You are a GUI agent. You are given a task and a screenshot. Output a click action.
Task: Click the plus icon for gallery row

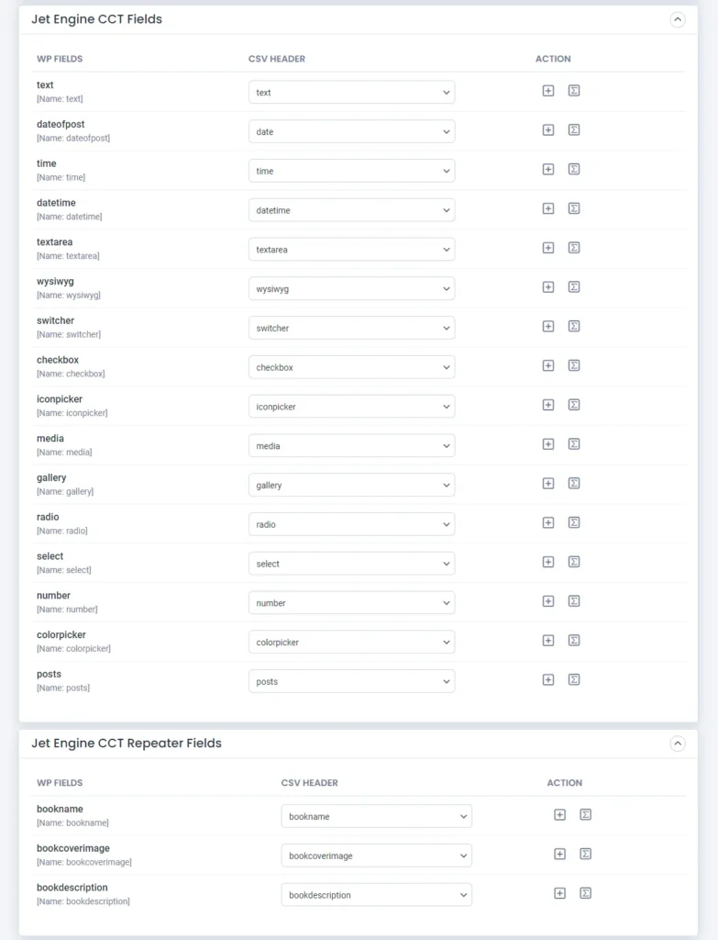tap(548, 484)
